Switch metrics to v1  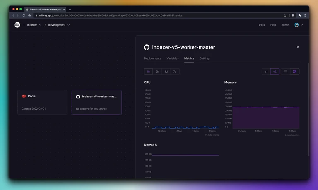[x=266, y=71]
